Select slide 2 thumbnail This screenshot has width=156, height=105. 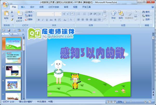coord(13,57)
